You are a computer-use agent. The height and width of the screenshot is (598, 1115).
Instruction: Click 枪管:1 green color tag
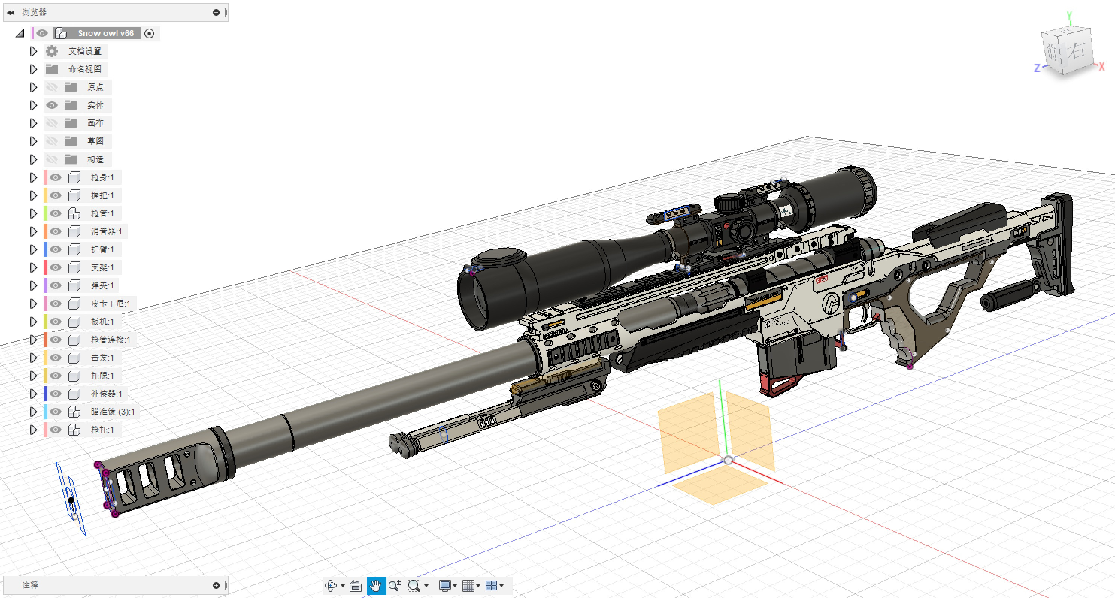click(45, 214)
